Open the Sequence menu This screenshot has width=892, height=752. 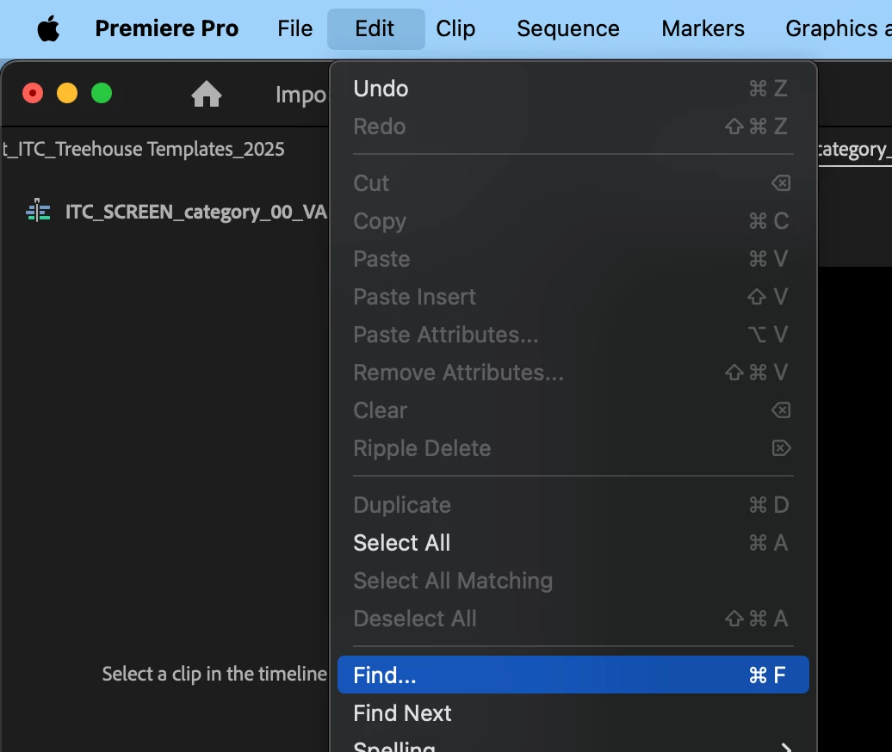567,29
